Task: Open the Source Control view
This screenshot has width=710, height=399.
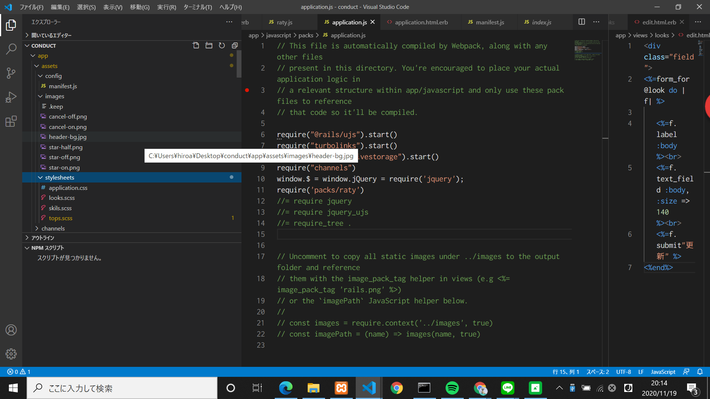Action: 11,73
